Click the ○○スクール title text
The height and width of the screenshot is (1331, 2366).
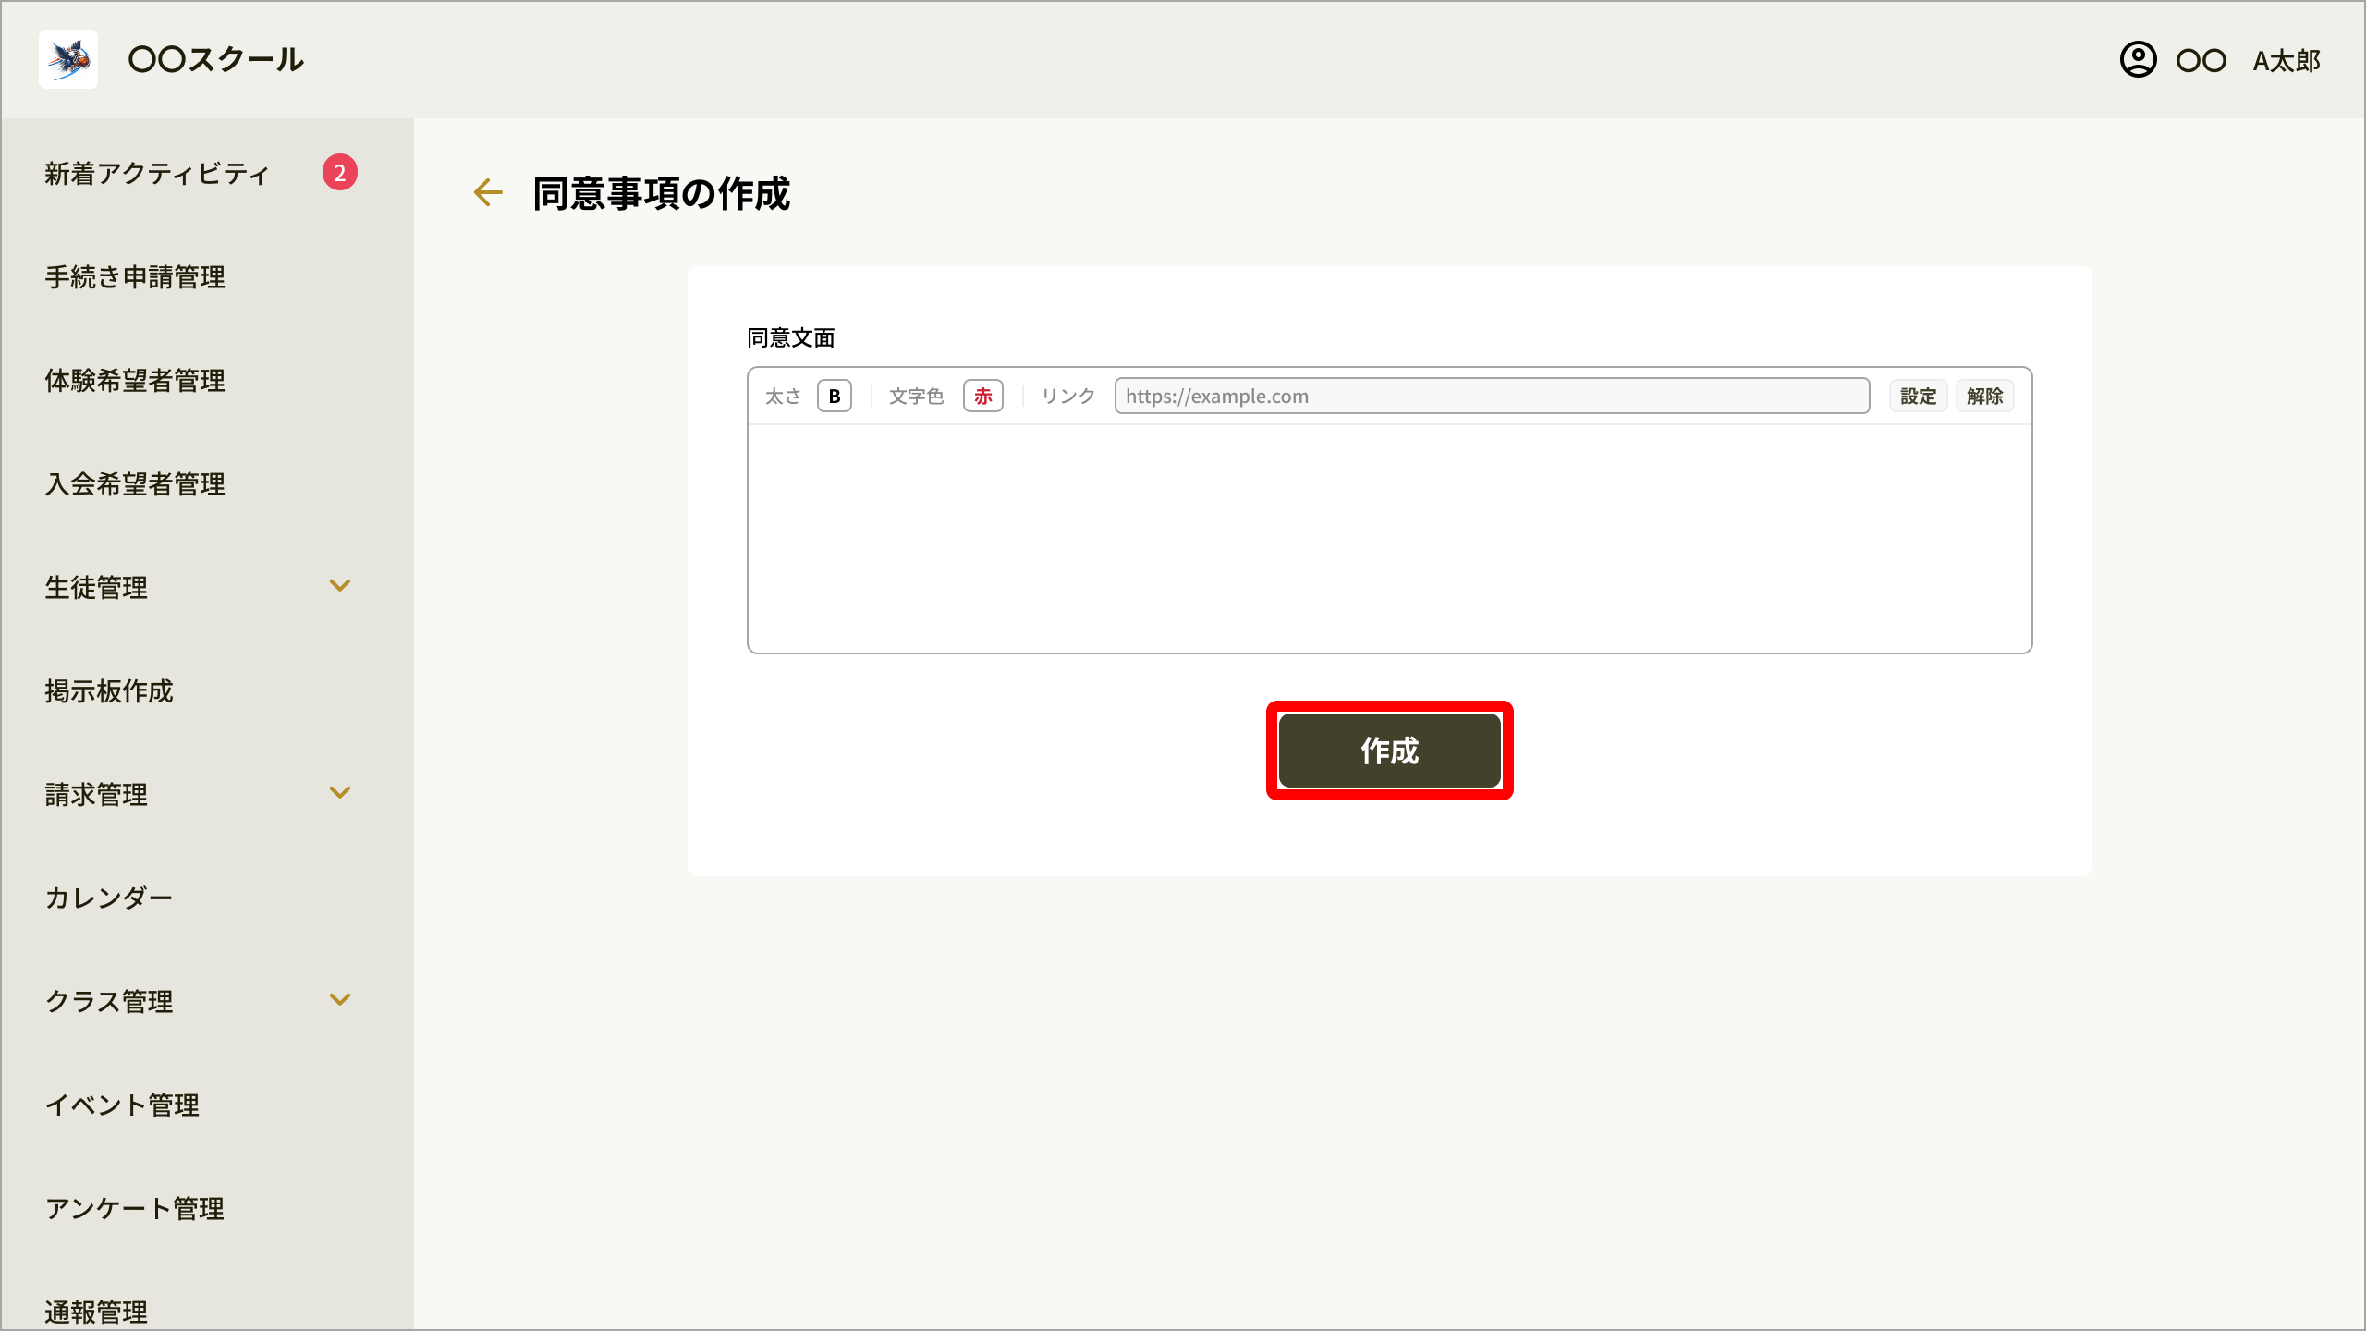[x=215, y=60]
